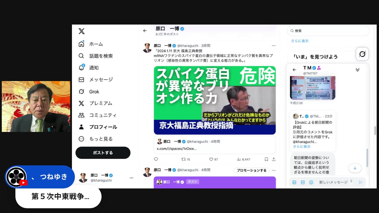The width and height of the screenshot is (379, 213).
Task: Open コミュニティ in sidebar
Action: [x=98, y=115]
